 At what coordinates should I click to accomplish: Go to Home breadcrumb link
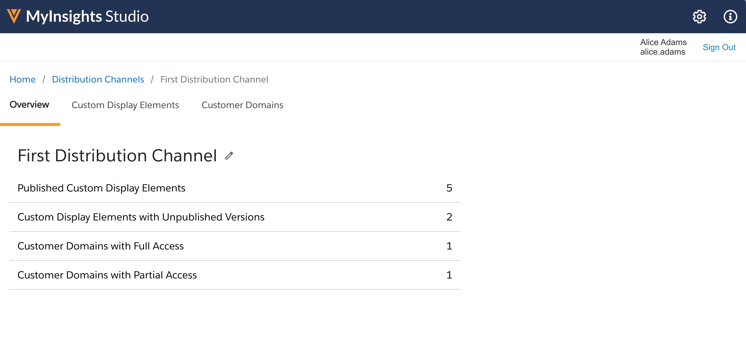(23, 79)
